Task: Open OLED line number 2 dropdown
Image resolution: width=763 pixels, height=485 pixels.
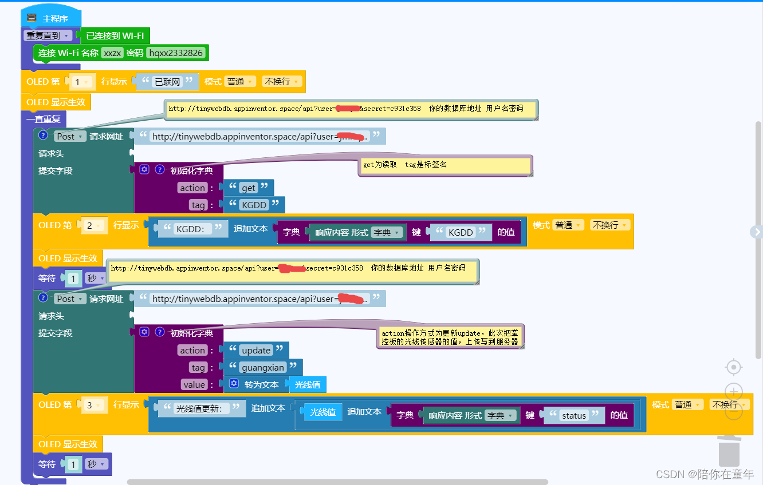Action: pyautogui.click(x=94, y=225)
